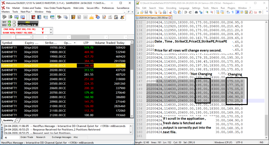269x145 pixels.
Task: Click the green INT status light
Action: [x=10, y=22]
